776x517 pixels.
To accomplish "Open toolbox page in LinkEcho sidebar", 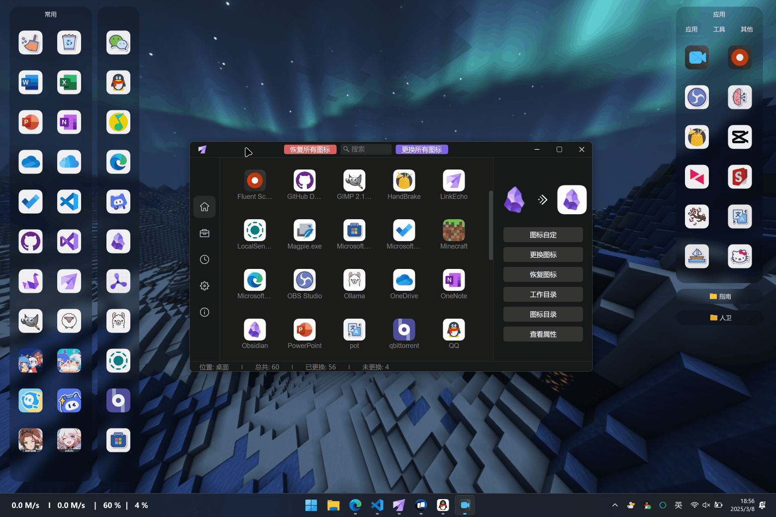I will 204,233.
